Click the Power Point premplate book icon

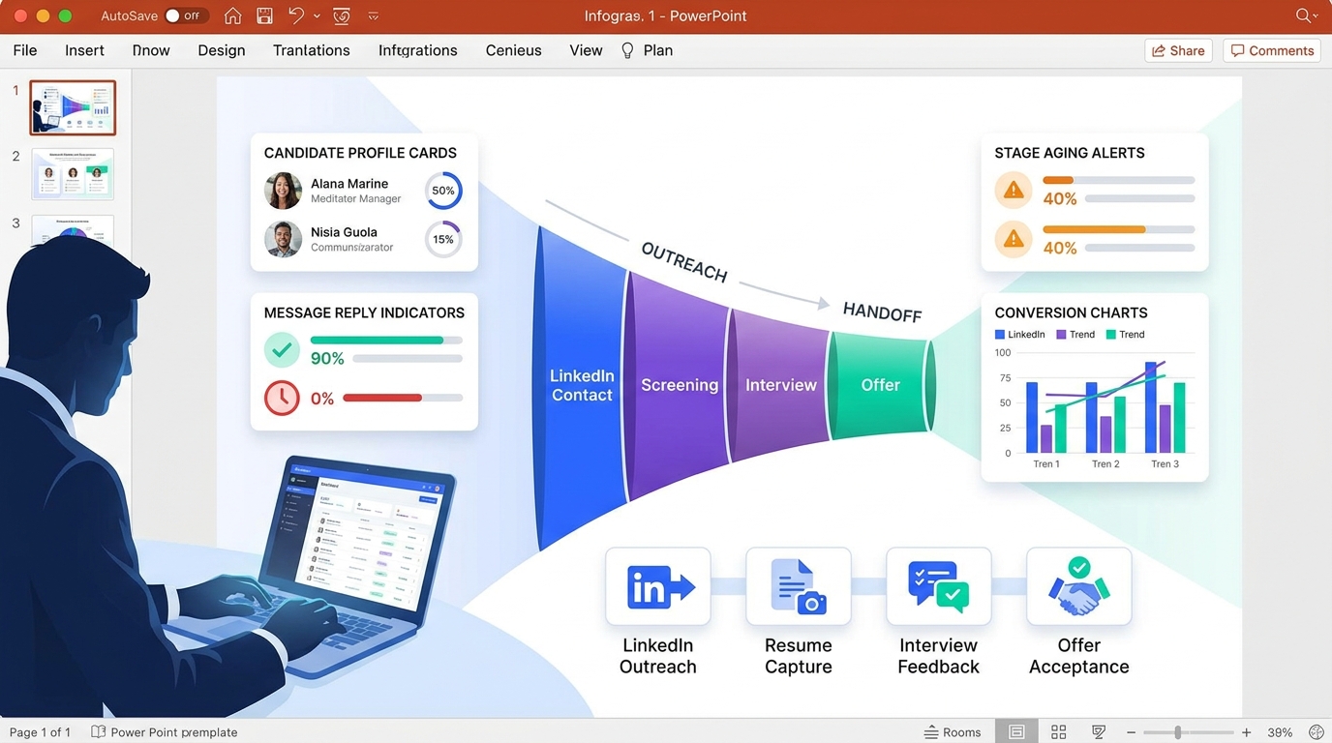pyautogui.click(x=98, y=732)
